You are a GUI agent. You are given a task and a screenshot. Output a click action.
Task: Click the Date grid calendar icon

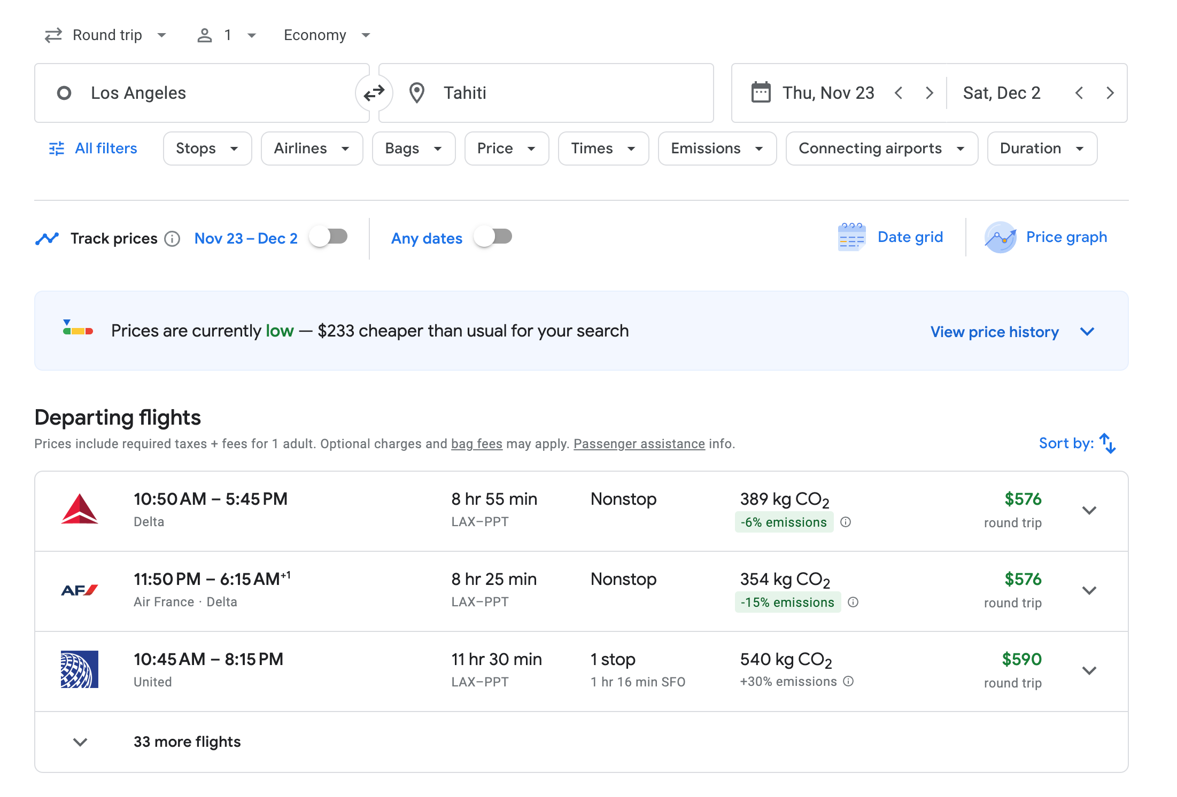(x=851, y=237)
